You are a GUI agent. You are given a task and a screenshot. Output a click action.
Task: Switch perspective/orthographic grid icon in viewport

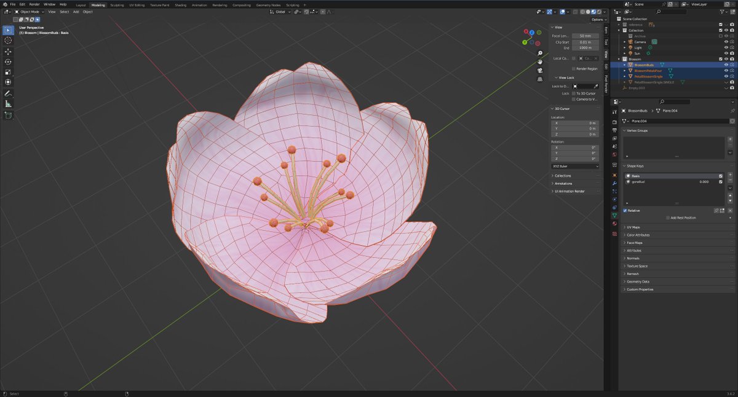(540, 79)
